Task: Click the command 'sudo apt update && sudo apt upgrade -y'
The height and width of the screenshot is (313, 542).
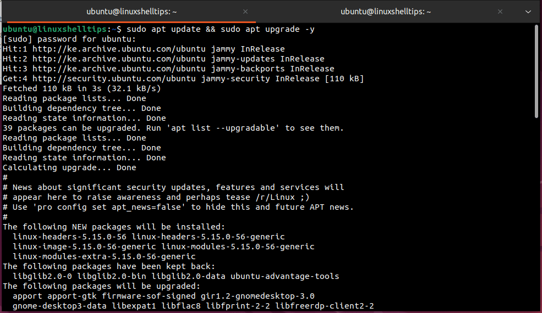Action: pos(221,29)
